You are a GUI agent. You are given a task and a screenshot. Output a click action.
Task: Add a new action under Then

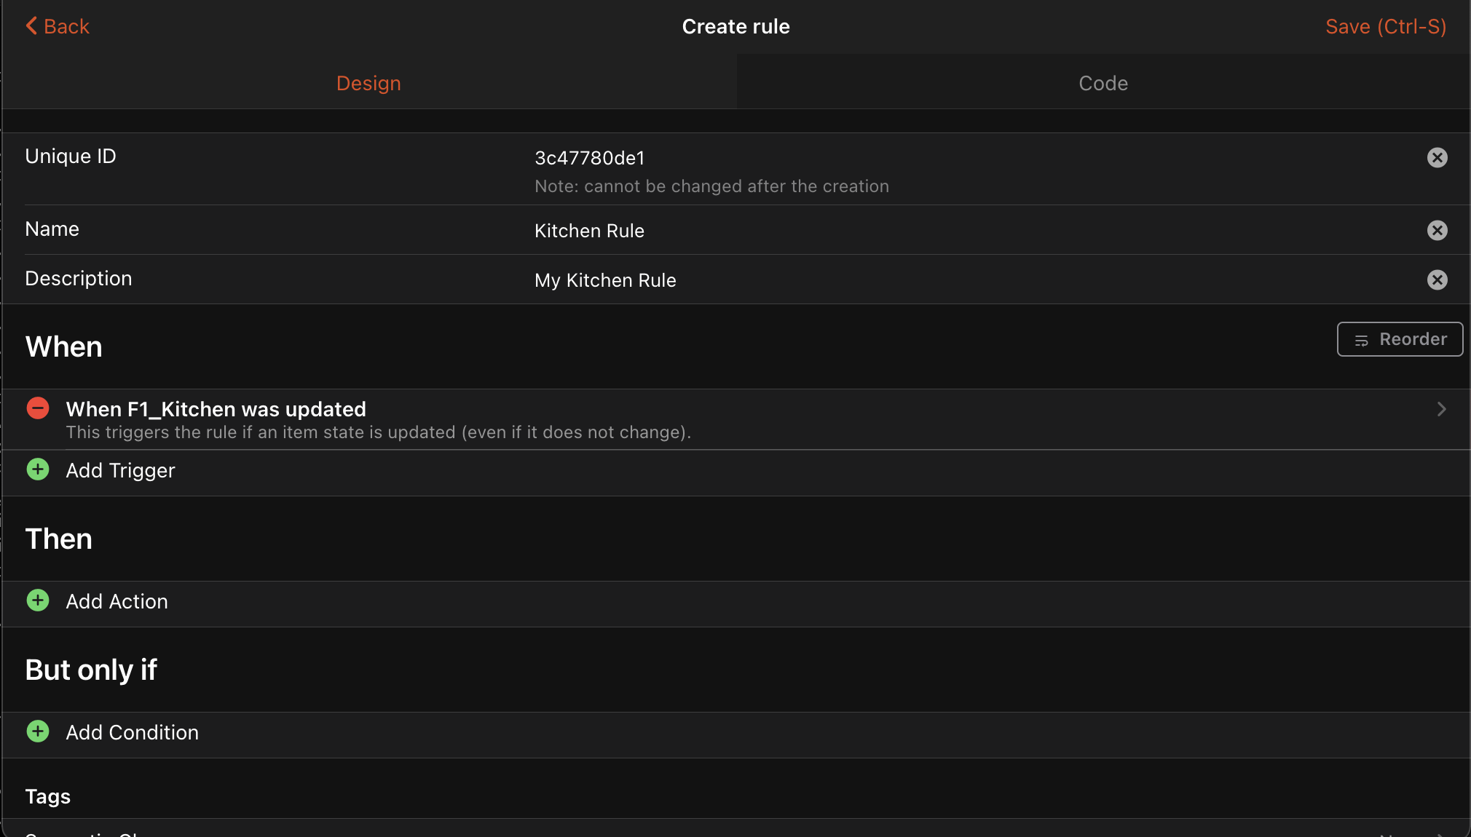(37, 600)
